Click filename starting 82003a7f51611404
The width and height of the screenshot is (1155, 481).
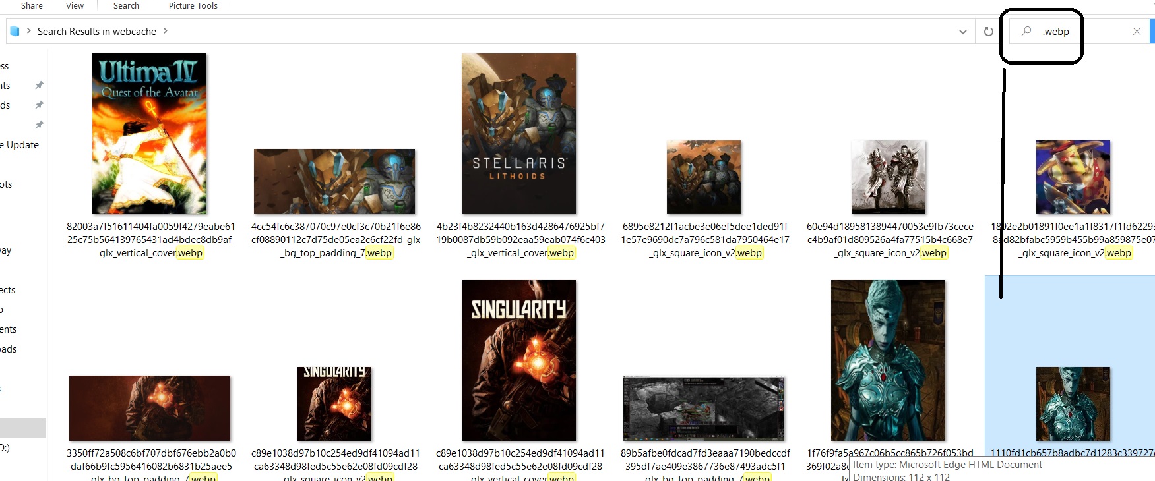151,240
